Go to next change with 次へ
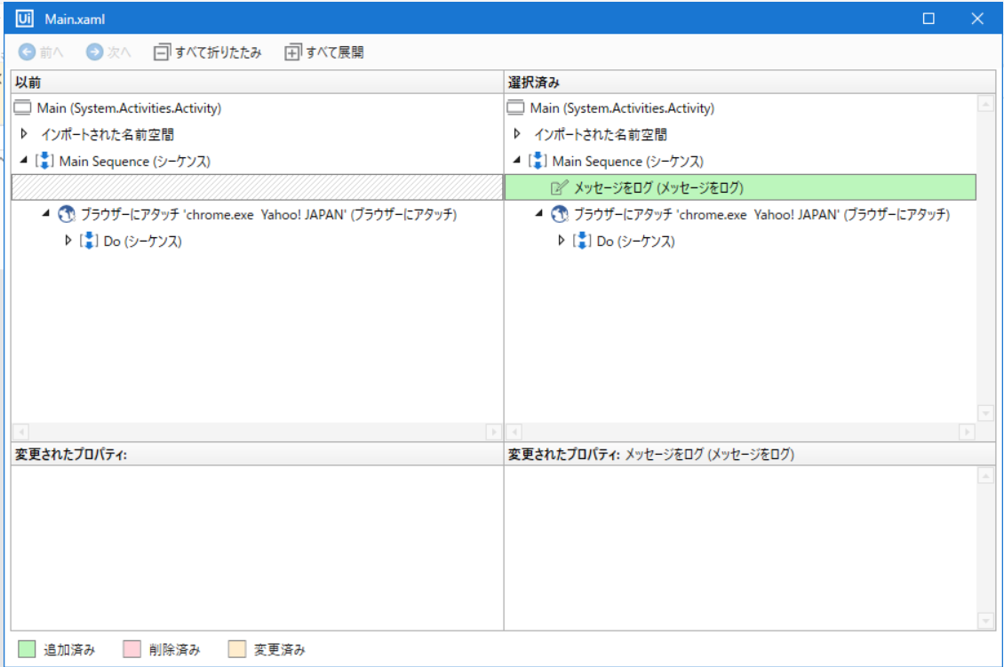 pyautogui.click(x=108, y=52)
